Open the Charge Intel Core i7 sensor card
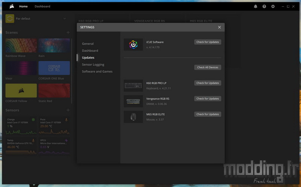 pos(21,126)
